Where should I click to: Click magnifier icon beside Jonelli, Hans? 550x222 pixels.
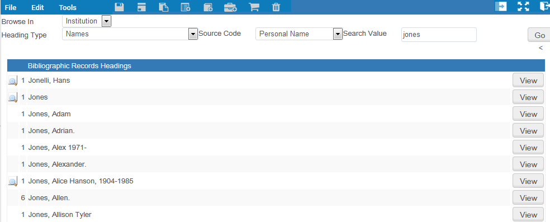(13, 81)
